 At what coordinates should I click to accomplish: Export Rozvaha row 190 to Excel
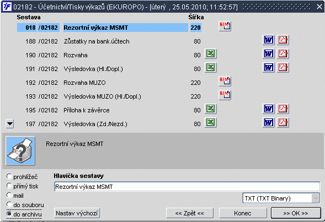coord(211,54)
